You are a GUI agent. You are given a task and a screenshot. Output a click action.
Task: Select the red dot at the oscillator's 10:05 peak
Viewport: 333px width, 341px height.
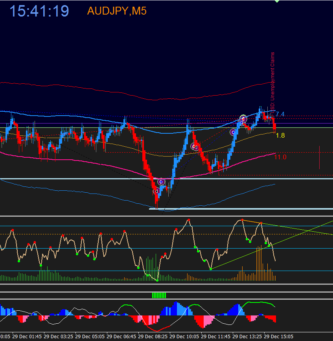tap(189, 220)
